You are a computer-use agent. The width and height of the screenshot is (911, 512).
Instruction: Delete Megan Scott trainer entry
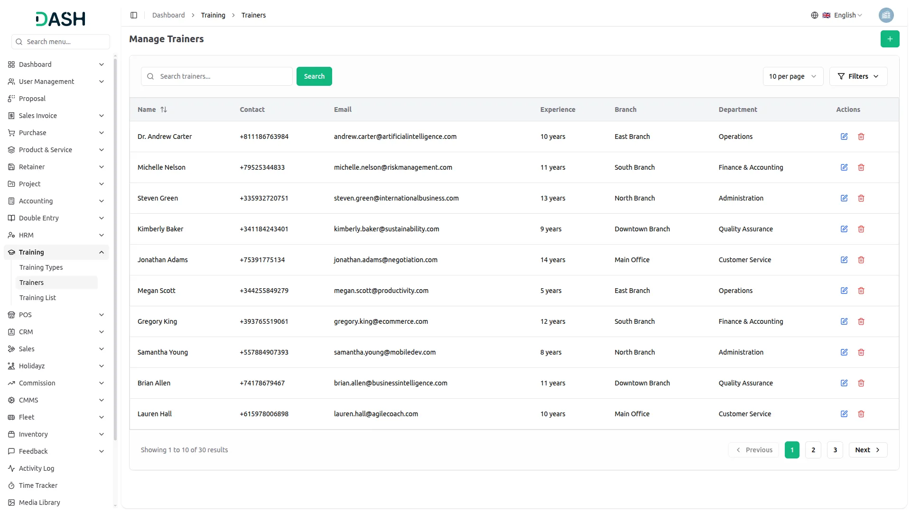tap(861, 291)
